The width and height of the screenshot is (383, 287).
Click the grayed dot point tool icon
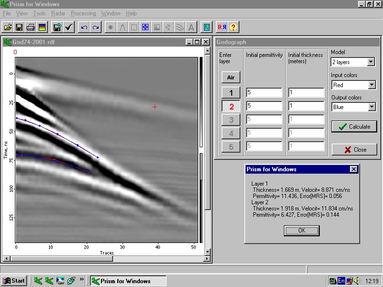pyautogui.click(x=111, y=27)
